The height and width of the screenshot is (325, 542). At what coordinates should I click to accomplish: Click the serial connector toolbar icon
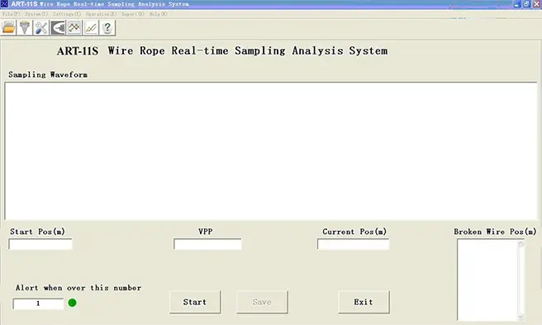[x=25, y=27]
